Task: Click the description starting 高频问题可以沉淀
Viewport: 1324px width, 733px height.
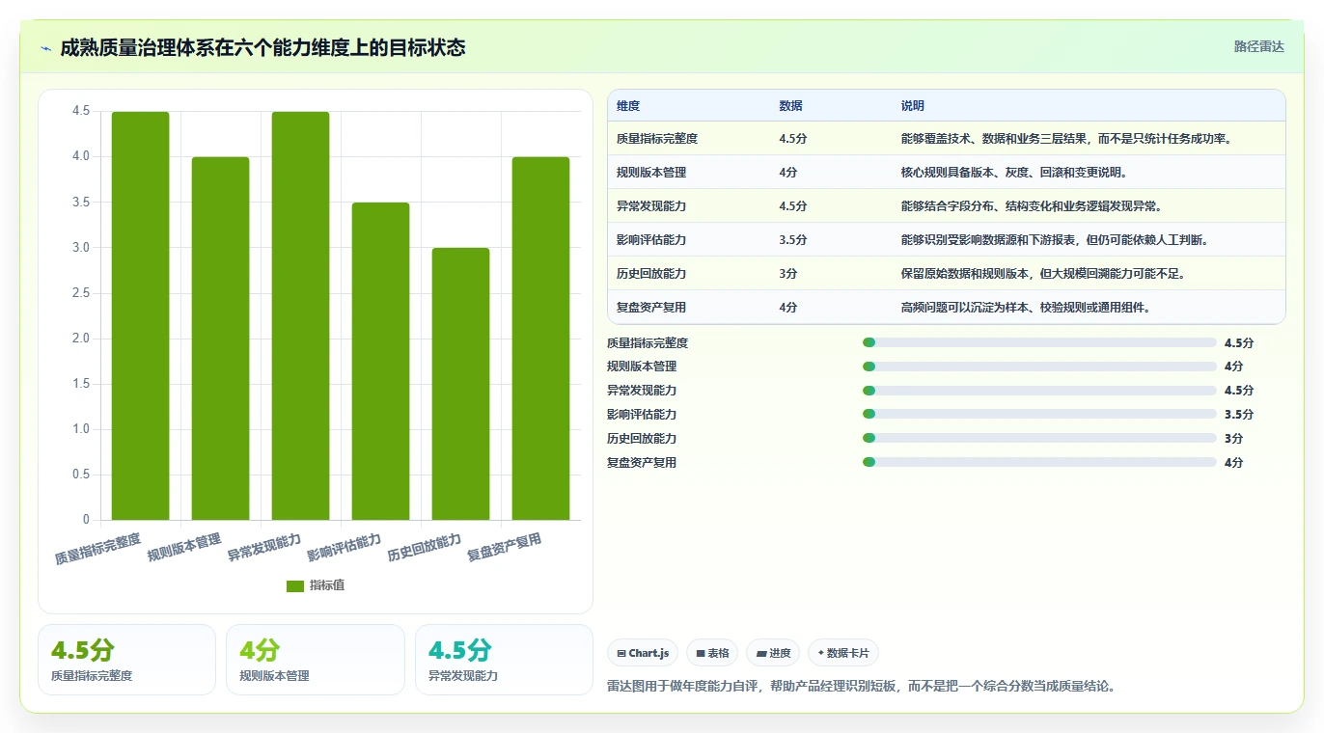Action: [1026, 308]
